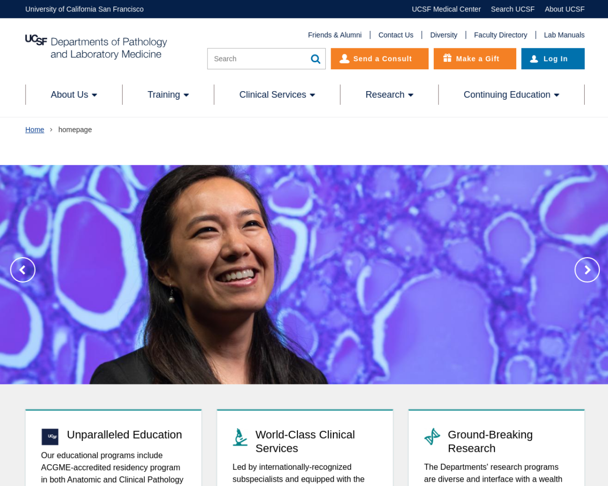Click the Unparalleled Education heading
The height and width of the screenshot is (486, 608).
124,435
